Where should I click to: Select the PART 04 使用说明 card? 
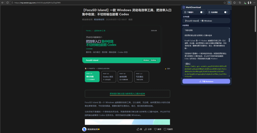(125, 76)
